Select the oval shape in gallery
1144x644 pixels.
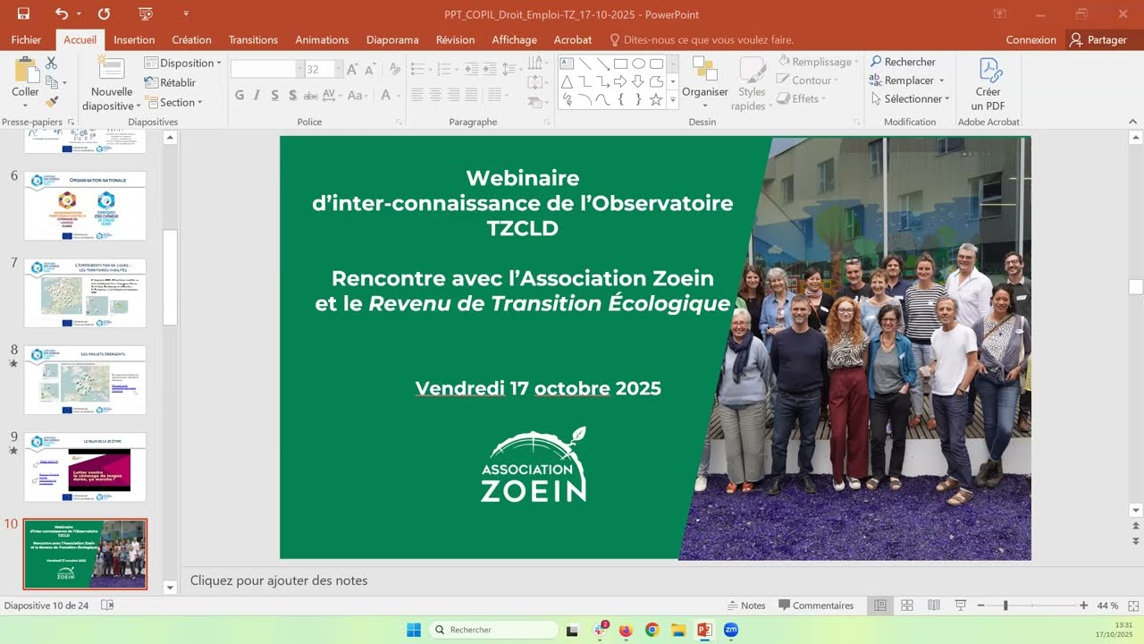click(x=638, y=64)
